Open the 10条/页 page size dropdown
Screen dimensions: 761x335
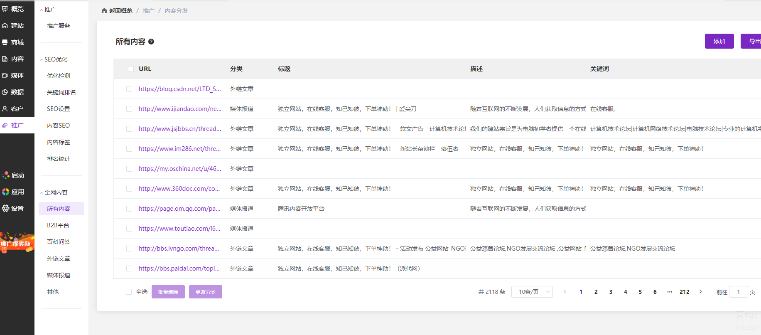[532, 292]
